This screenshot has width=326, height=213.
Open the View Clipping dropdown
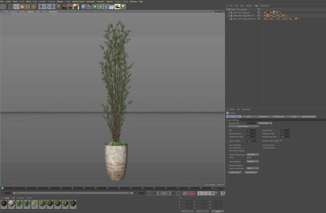(x=253, y=162)
